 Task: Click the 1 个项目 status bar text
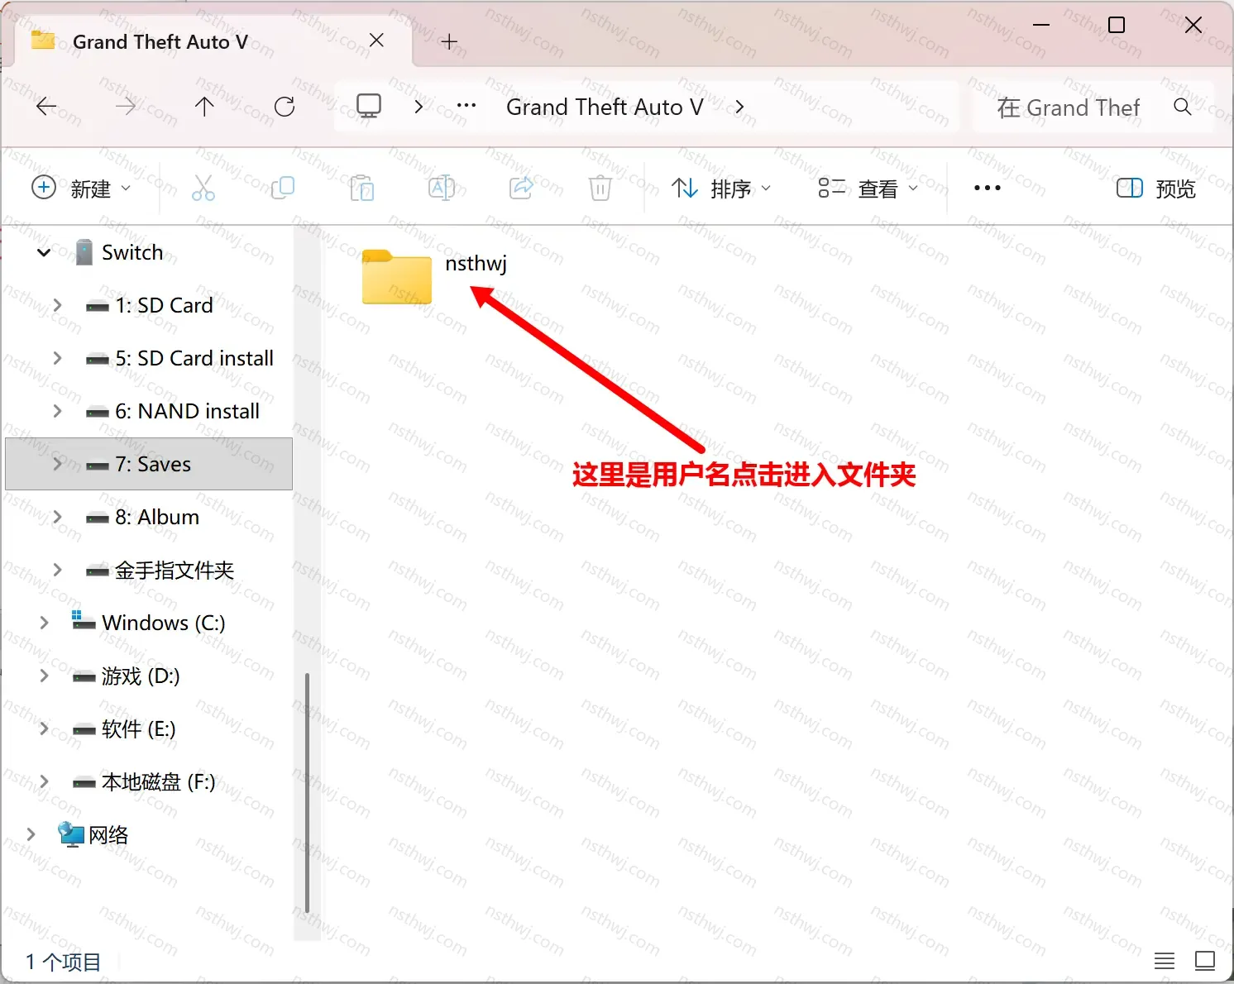(x=64, y=962)
